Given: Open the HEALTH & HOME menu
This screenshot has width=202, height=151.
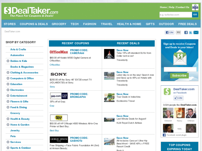Looking at the screenshot, I should click(129, 24).
